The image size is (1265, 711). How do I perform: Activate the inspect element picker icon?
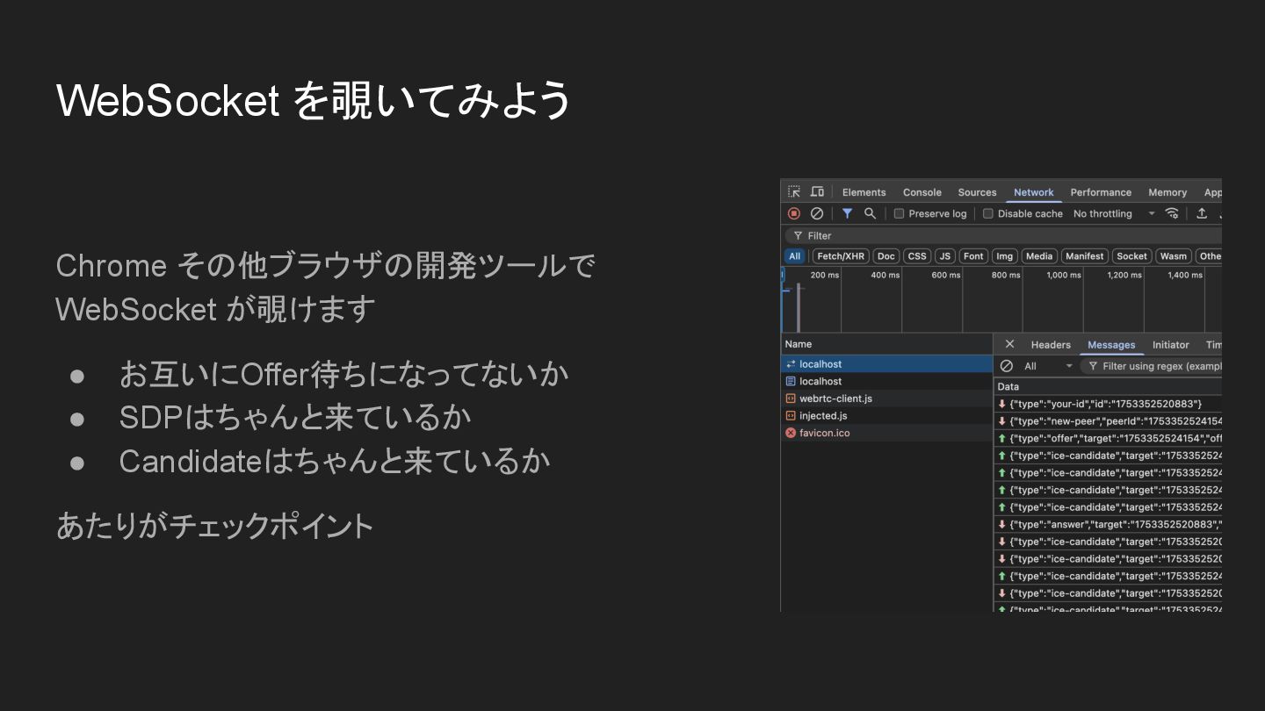pyautogui.click(x=794, y=192)
